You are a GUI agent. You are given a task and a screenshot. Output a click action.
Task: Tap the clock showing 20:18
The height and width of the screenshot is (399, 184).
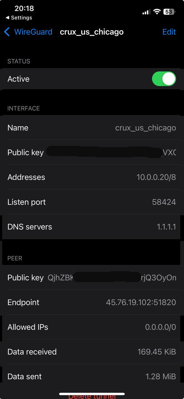click(x=24, y=8)
